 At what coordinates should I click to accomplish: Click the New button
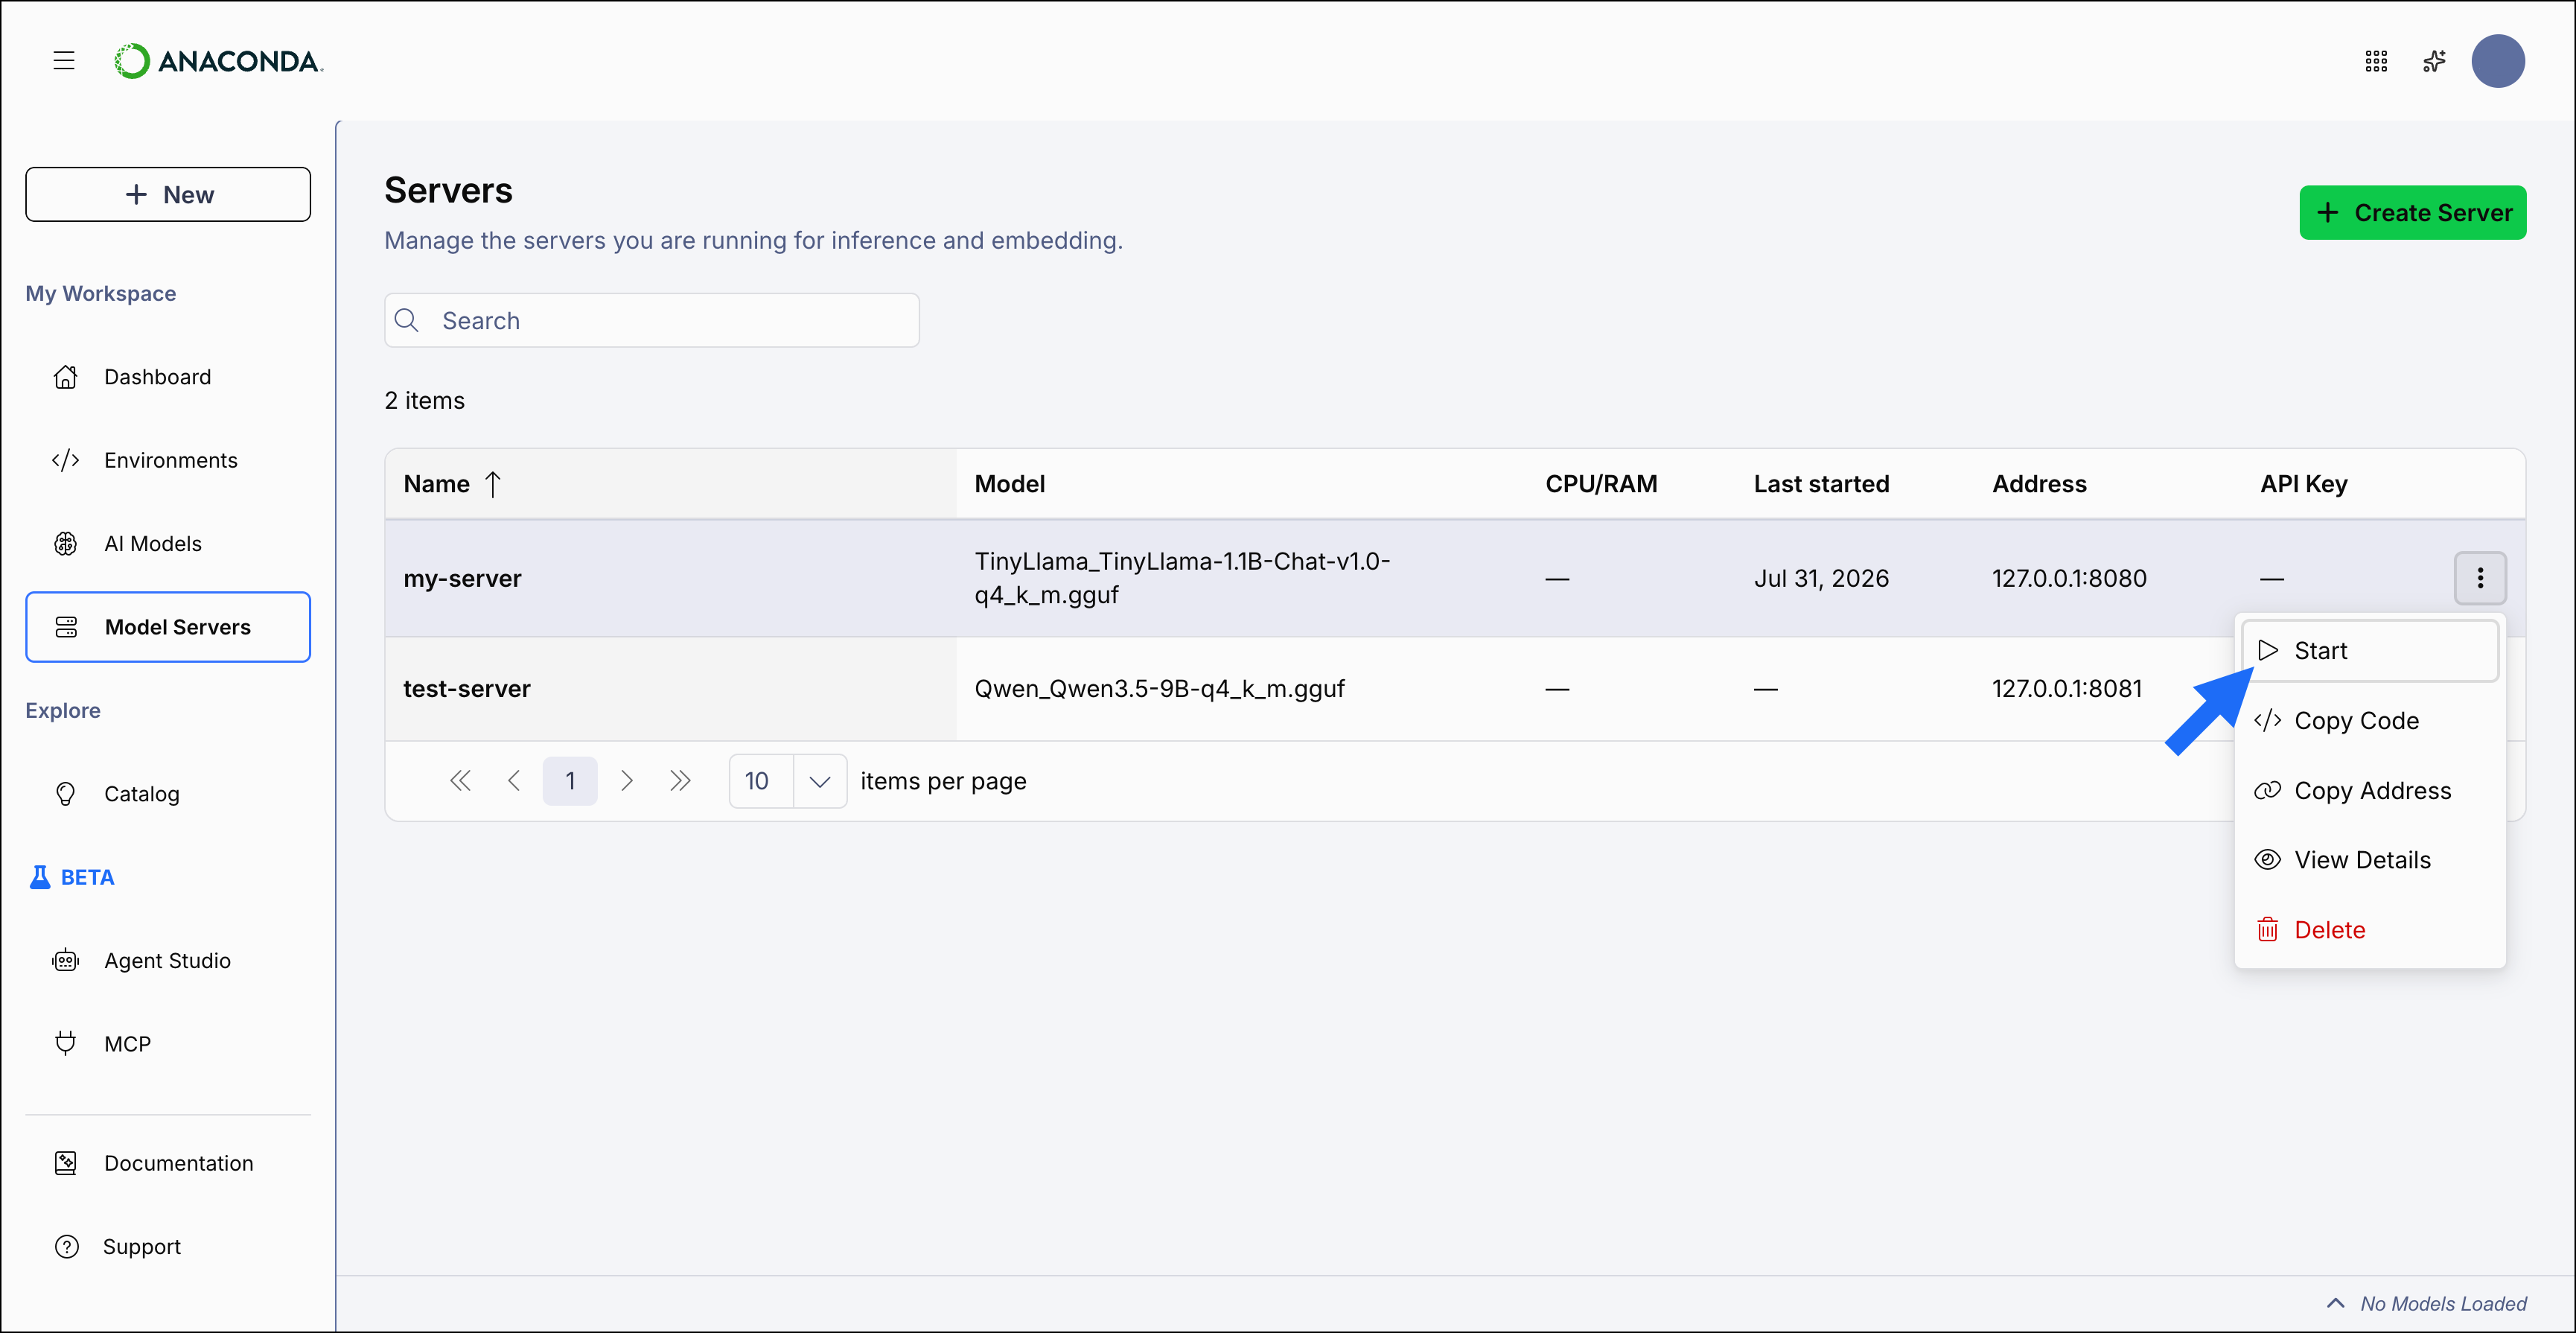tap(168, 194)
